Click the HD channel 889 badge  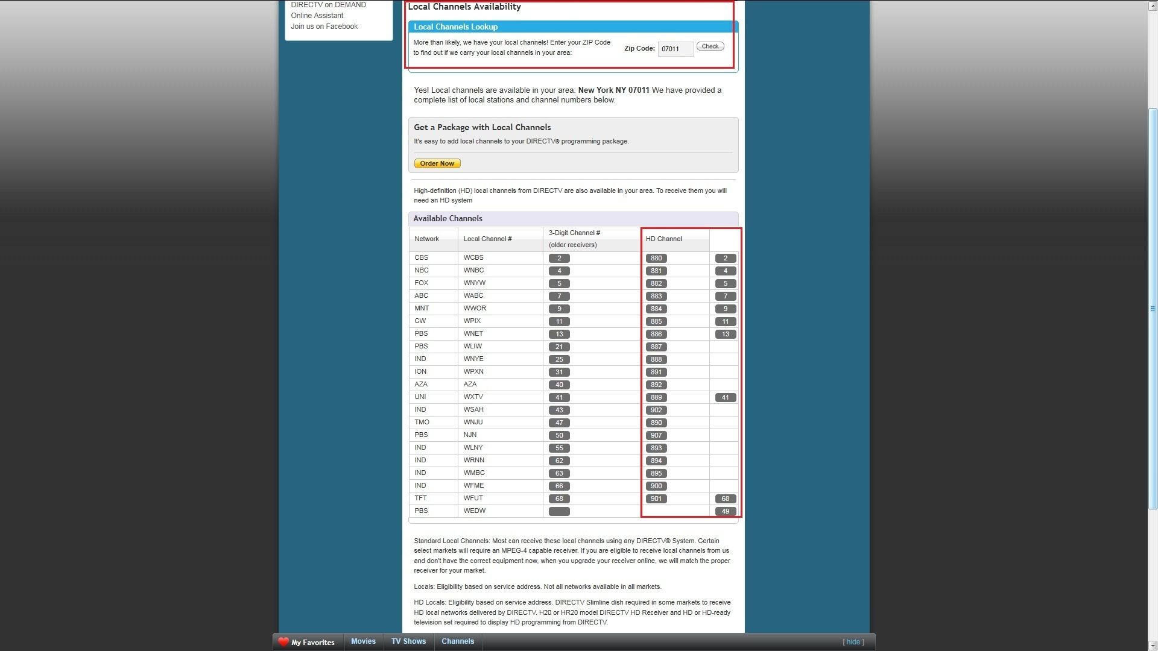pos(656,397)
